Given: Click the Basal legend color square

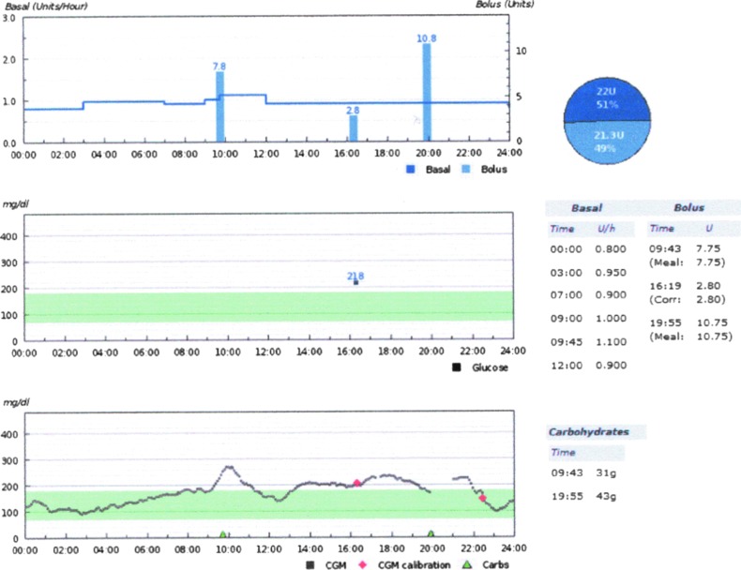Looking at the screenshot, I should pyautogui.click(x=411, y=169).
